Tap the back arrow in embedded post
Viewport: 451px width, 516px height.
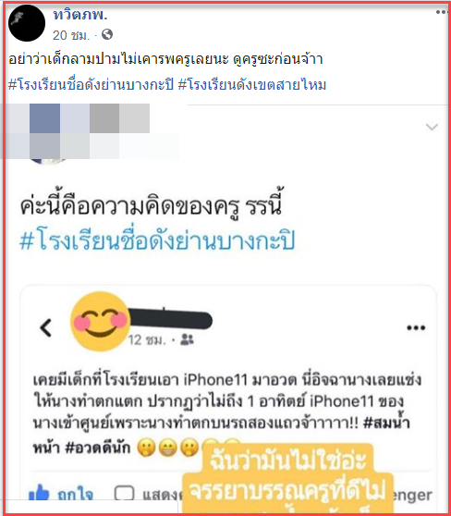(x=46, y=327)
